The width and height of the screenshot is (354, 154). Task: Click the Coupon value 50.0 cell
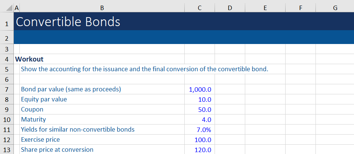click(x=200, y=110)
